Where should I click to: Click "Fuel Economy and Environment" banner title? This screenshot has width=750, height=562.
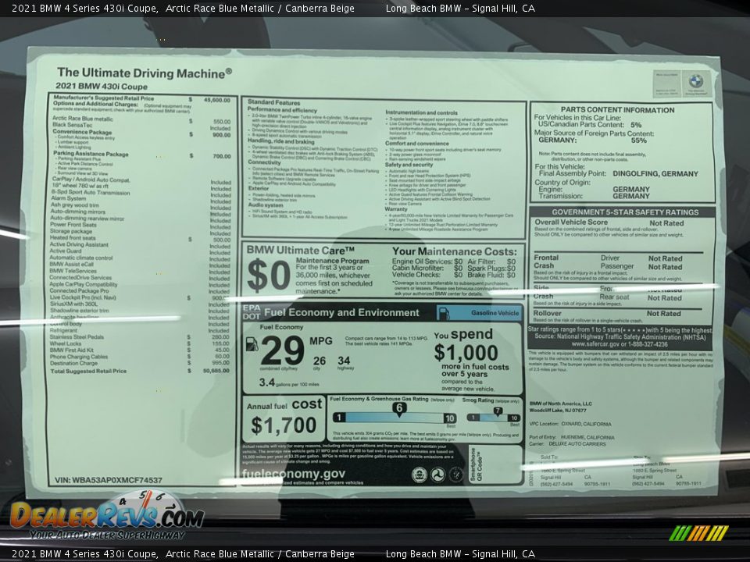[x=341, y=312]
